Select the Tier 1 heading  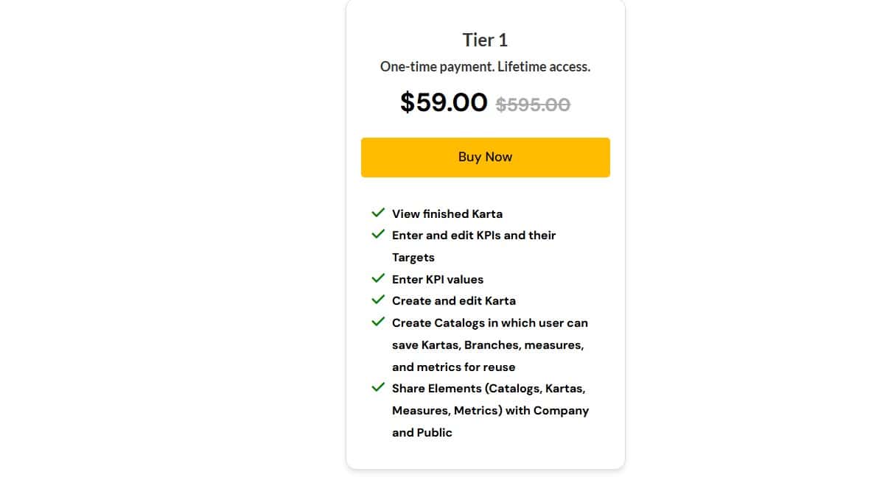click(x=485, y=40)
